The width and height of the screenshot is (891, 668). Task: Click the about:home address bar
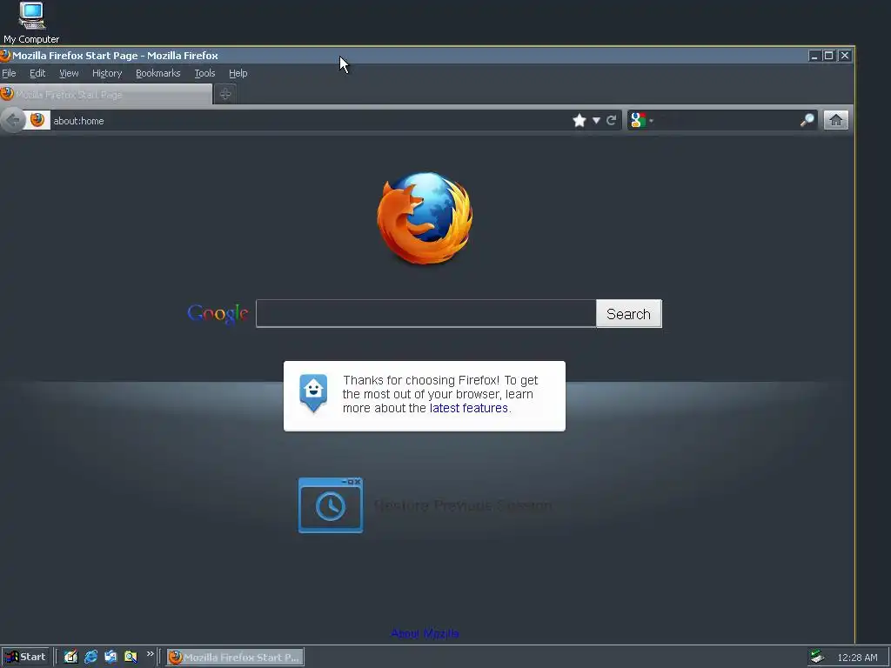310,120
